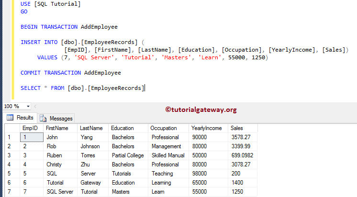
Task: Click the EmpID column header
Action: point(30,128)
